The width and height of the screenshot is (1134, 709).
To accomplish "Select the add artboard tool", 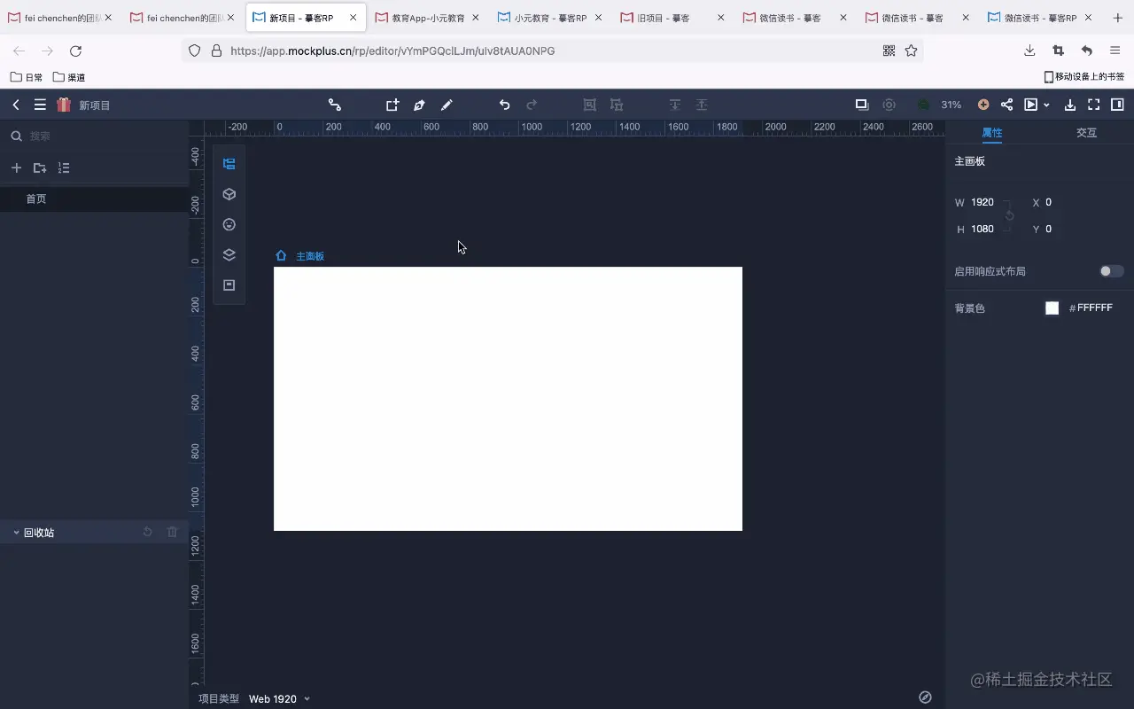I will pos(392,105).
